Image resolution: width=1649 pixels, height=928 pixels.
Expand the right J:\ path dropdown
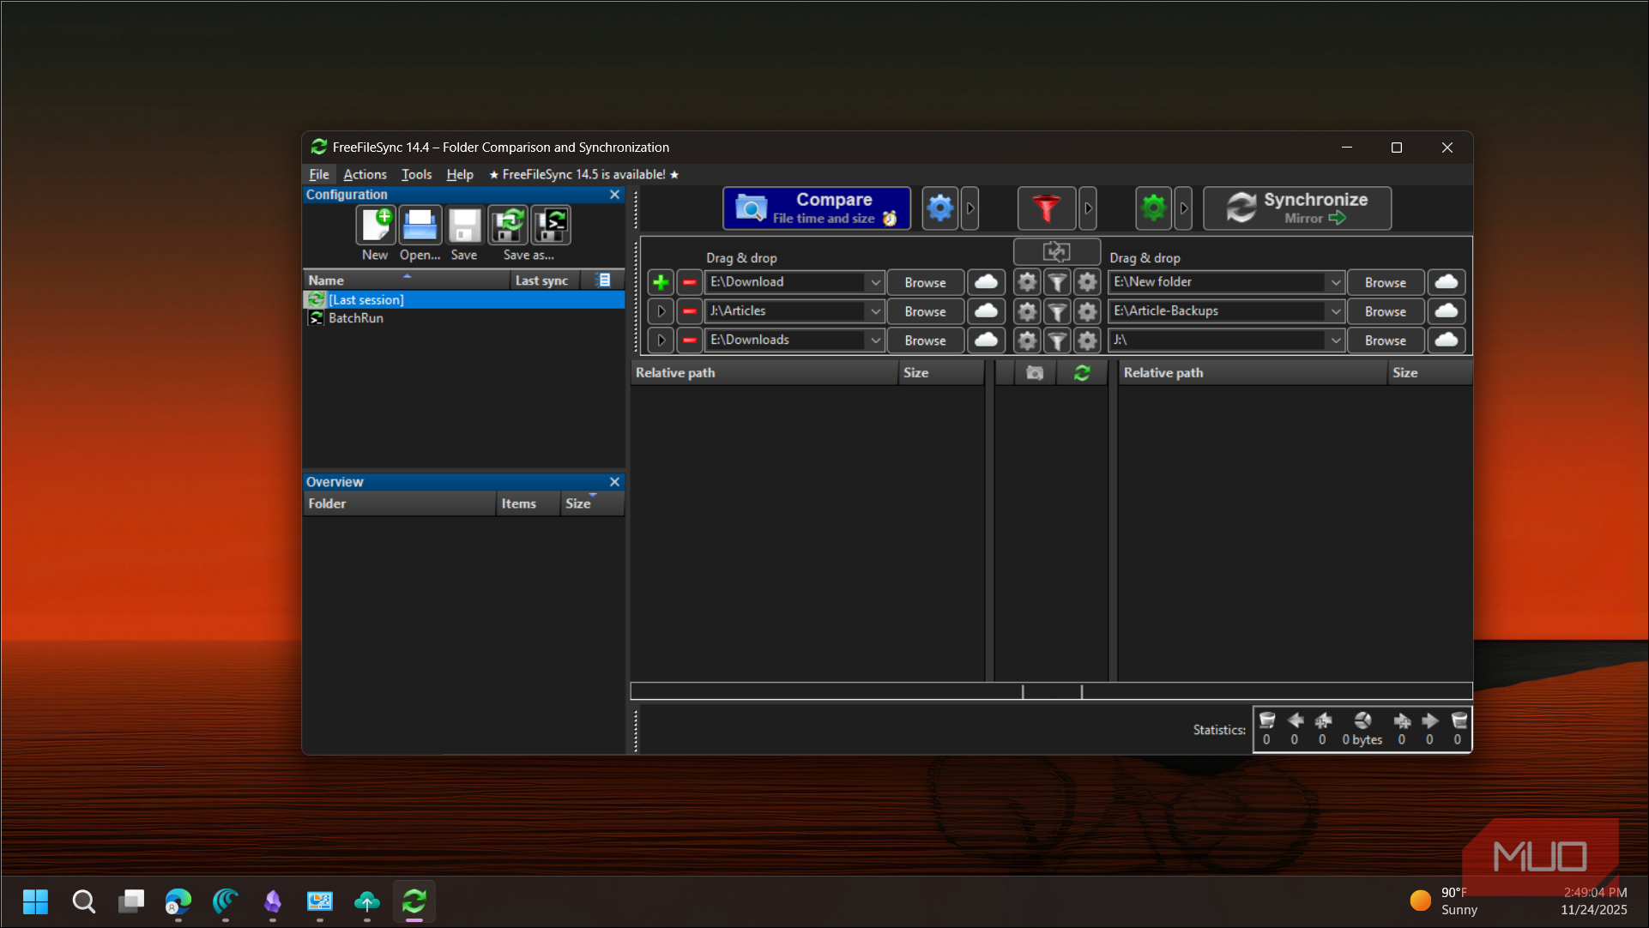tap(1335, 340)
